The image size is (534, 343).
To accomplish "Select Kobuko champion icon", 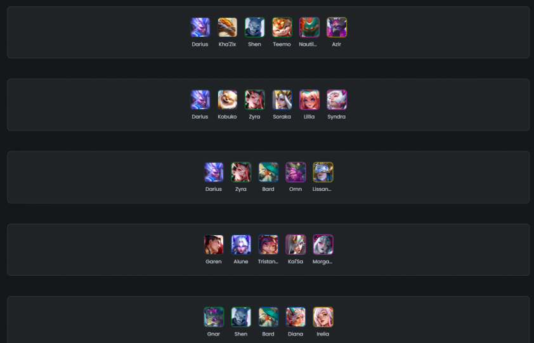I will coord(227,100).
